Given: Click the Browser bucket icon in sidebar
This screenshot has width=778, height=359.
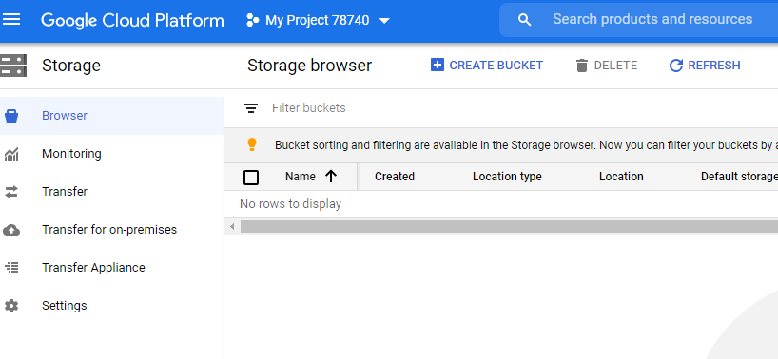Looking at the screenshot, I should pyautogui.click(x=11, y=116).
